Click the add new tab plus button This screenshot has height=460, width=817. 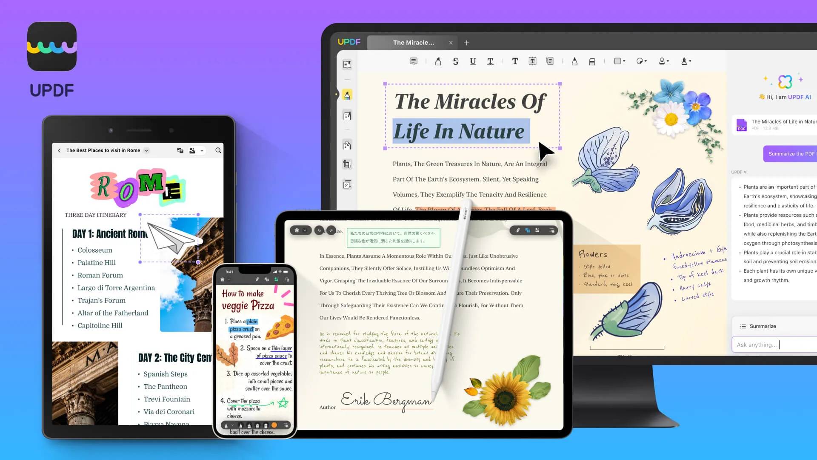tap(467, 42)
